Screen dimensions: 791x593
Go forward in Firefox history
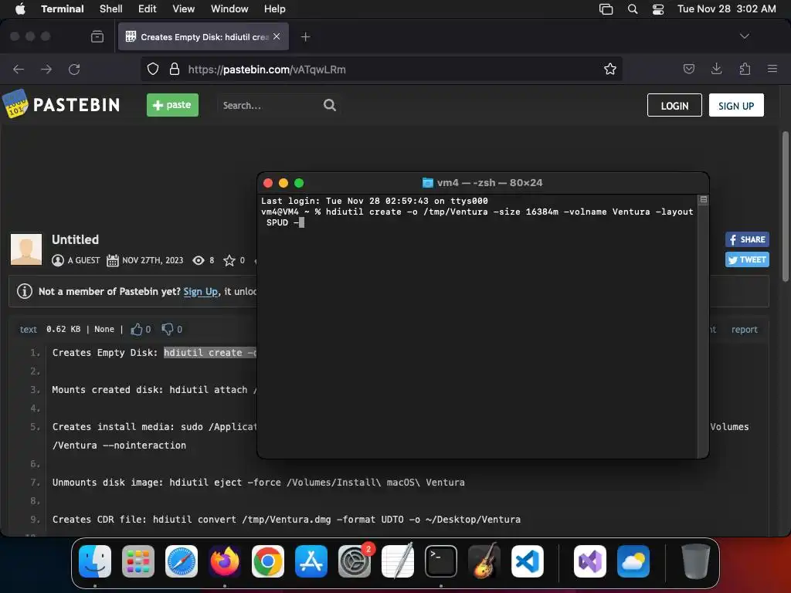pyautogui.click(x=46, y=69)
